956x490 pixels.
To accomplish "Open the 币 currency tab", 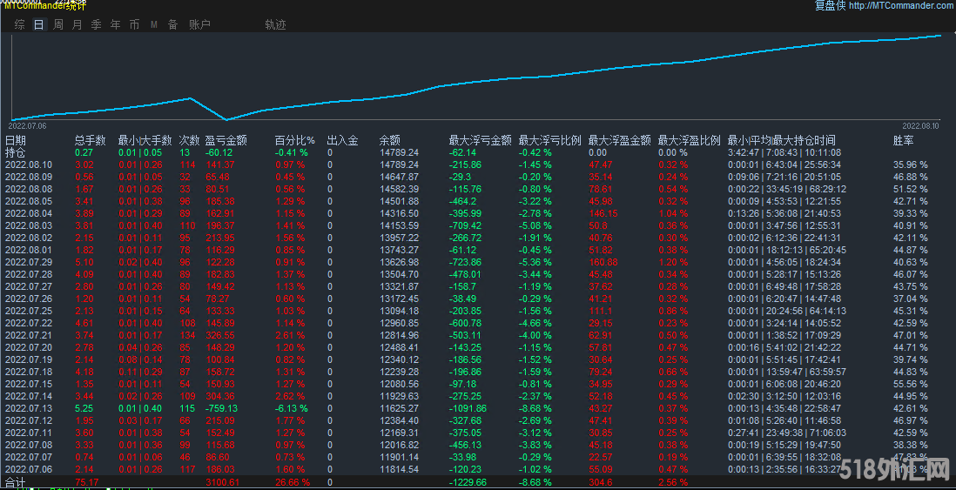I will 134,25.
